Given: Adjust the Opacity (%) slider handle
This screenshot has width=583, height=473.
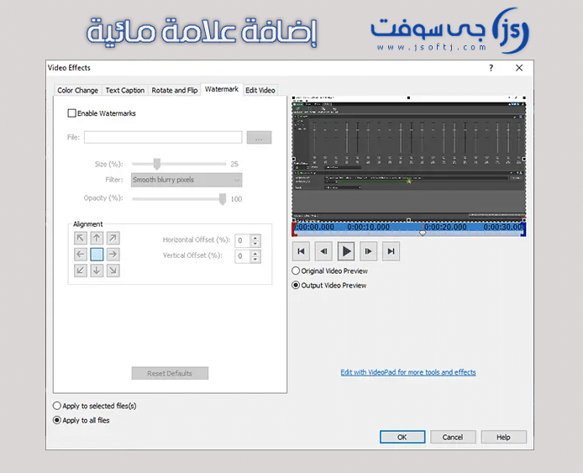Looking at the screenshot, I should [x=223, y=199].
